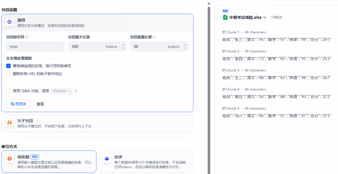Image resolution: width=338 pixels, height=174 pixels.
Task: Open the Chinese language dropdown
Action: [62, 91]
